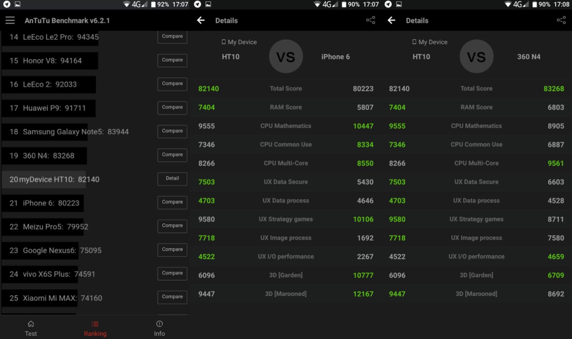Select ranking entry "20 myDevice HT10: 82140"
572x339 pixels.
(54, 179)
